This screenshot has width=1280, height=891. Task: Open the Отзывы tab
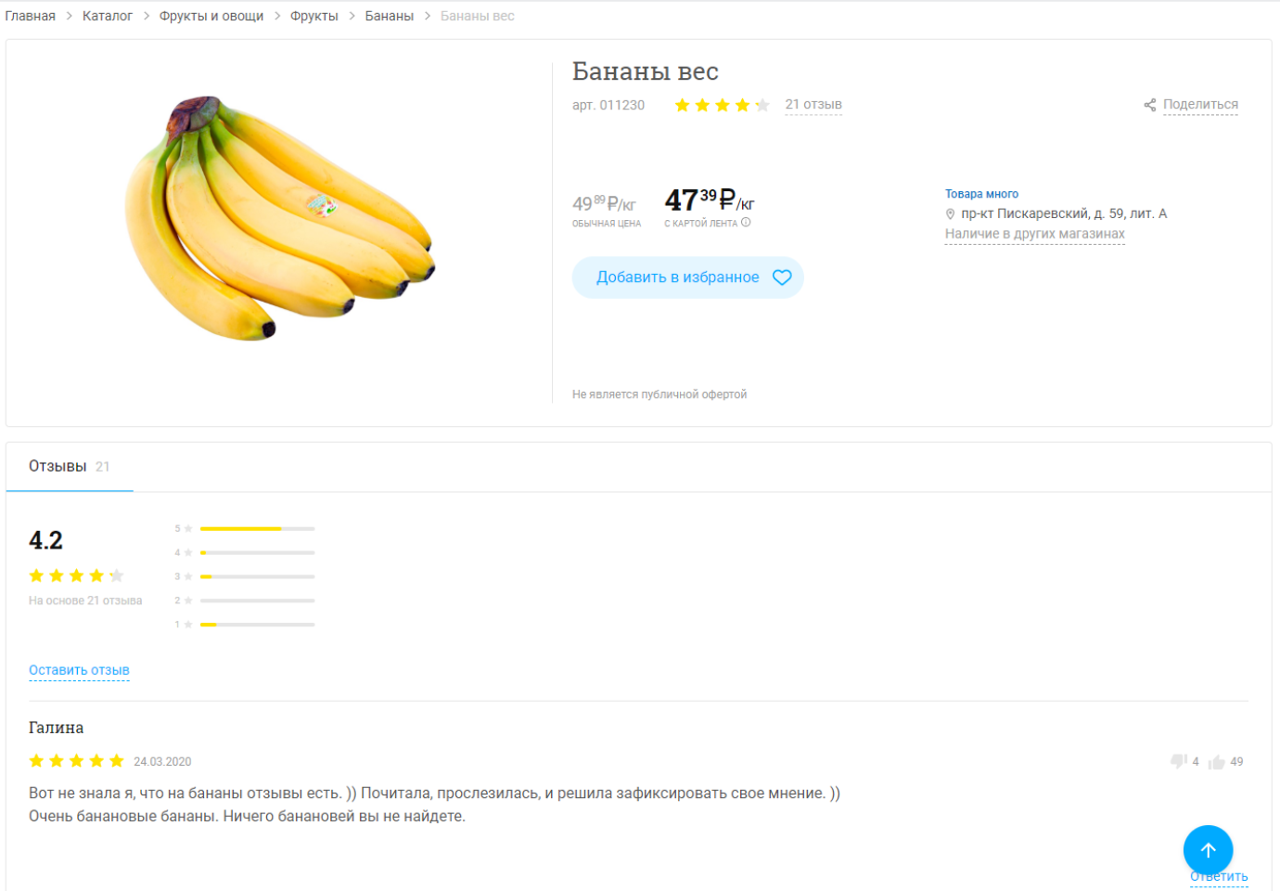[x=70, y=467]
